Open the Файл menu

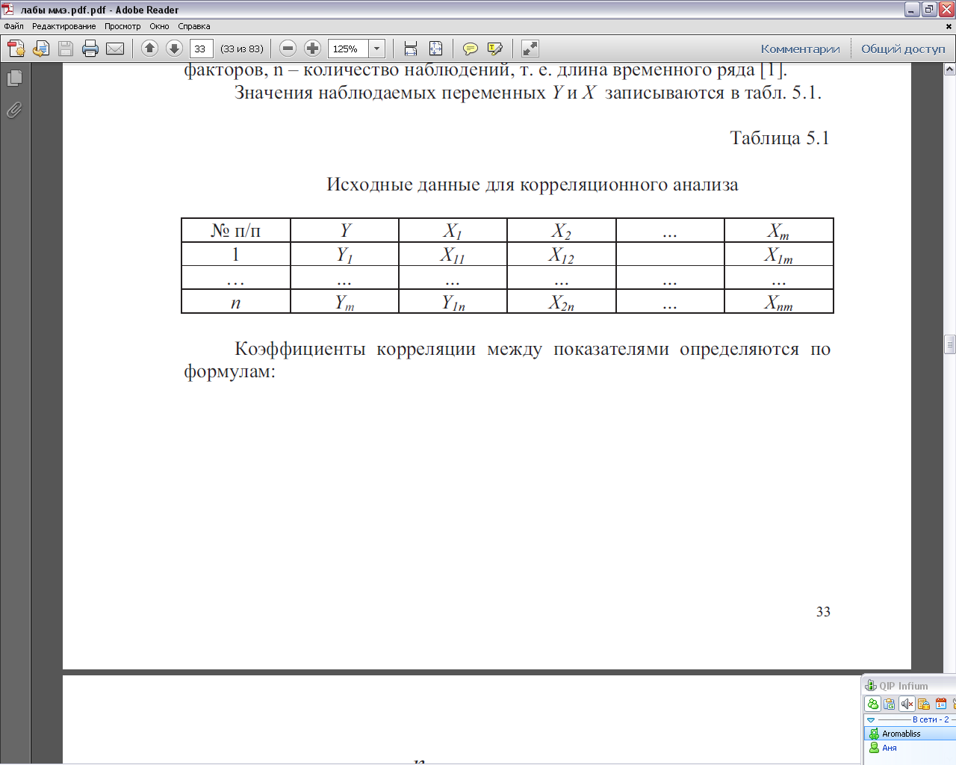(13, 26)
